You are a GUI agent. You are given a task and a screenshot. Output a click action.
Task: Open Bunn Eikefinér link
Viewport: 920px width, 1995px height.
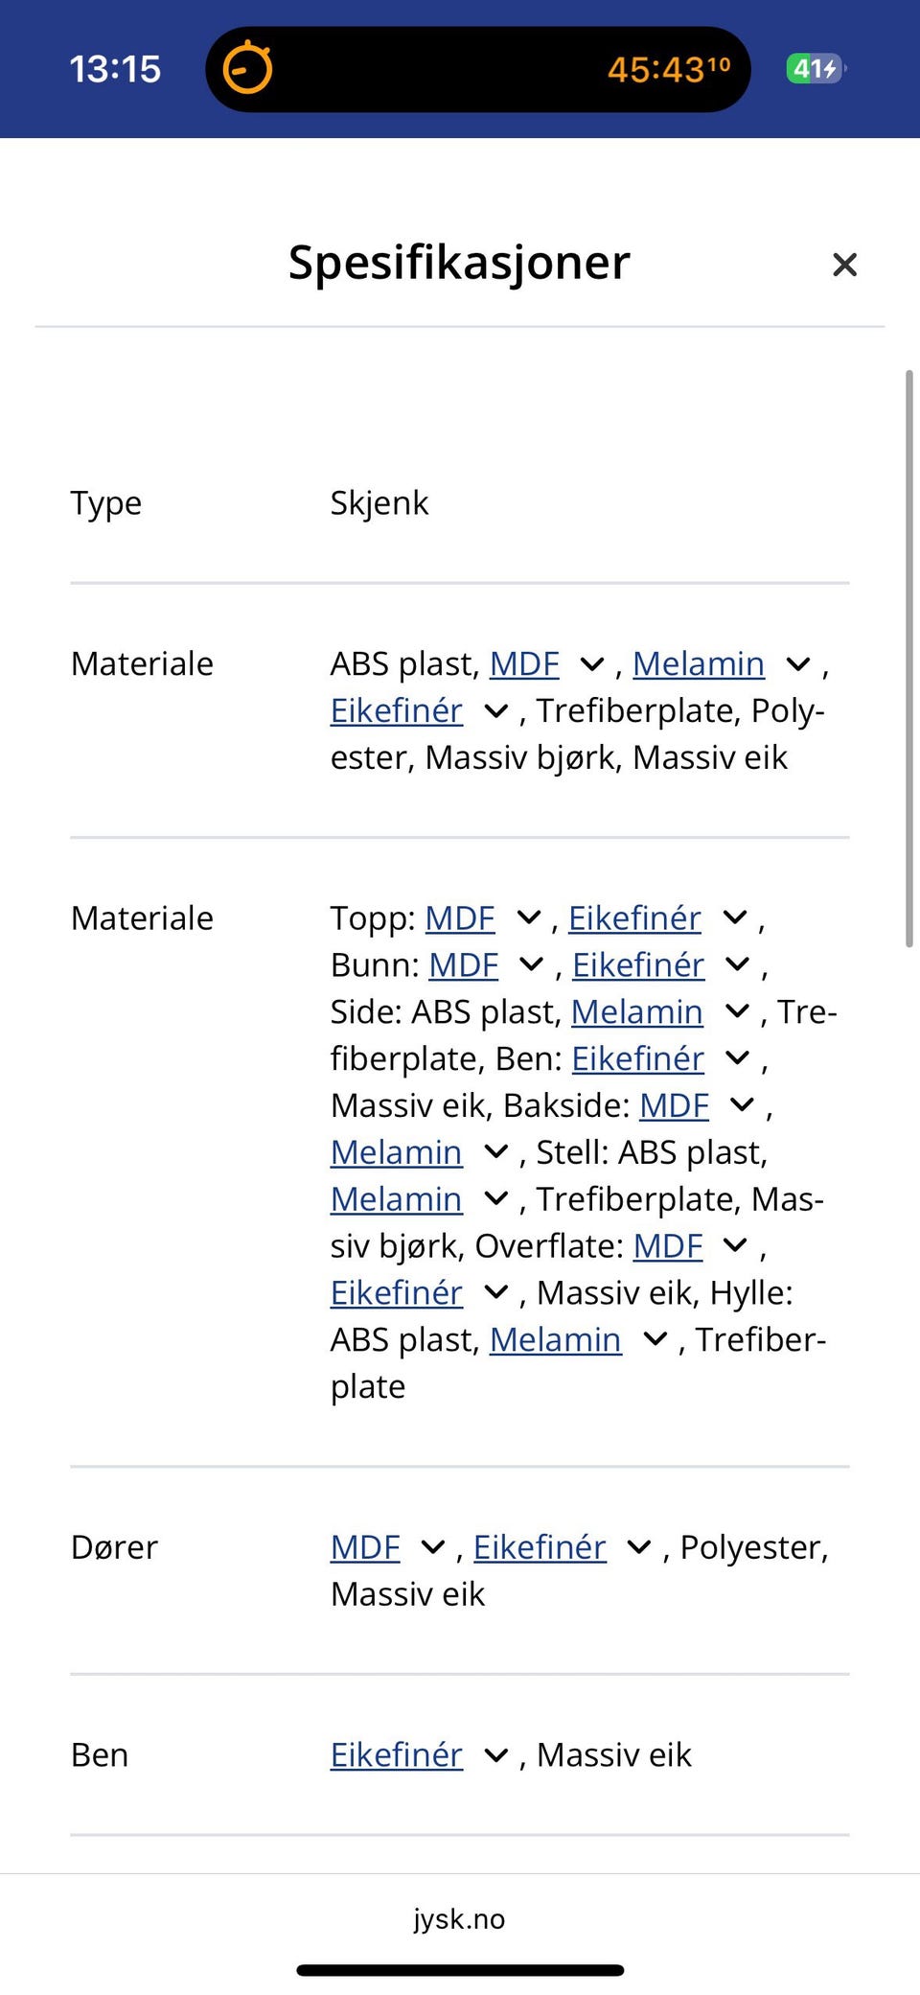(638, 964)
